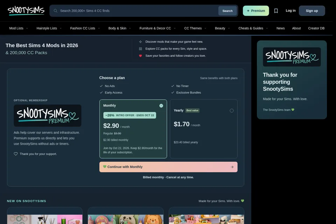Select the Monthly plan radio button
336x224 pixels.
(x=161, y=106)
